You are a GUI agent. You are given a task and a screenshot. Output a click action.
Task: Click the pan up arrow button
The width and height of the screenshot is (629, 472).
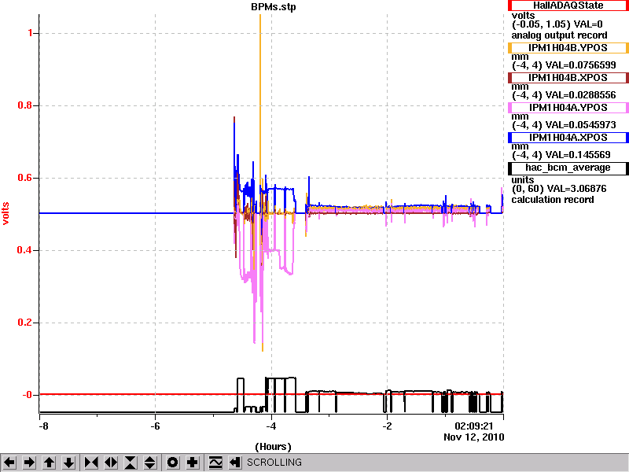(x=49, y=463)
